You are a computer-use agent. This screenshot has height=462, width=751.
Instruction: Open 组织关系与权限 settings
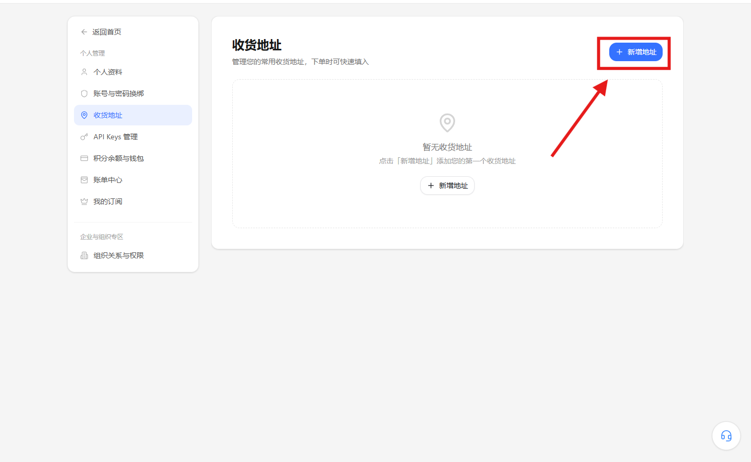[133, 255]
